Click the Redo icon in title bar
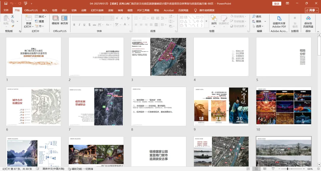Screen dimensions: 321x171 (x=20, y=4)
